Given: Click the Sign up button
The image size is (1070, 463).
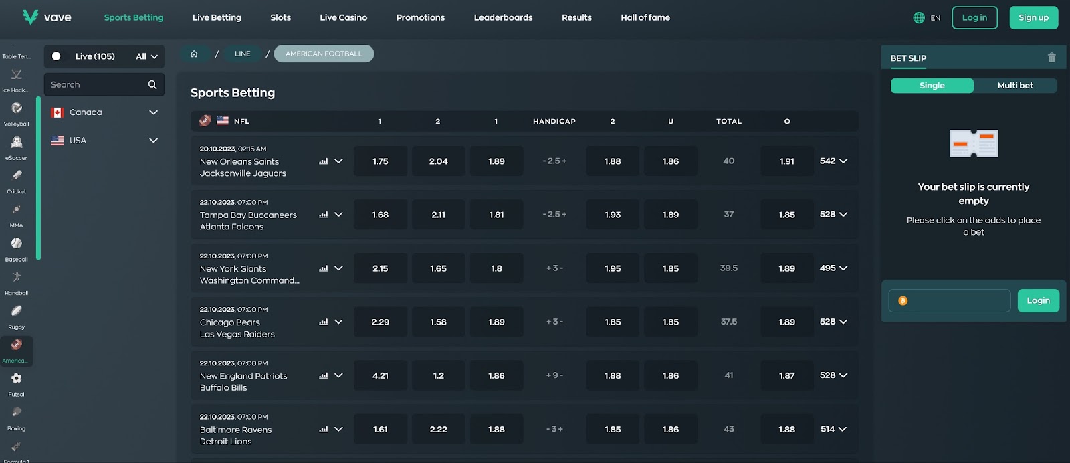Looking at the screenshot, I should 1033,17.
